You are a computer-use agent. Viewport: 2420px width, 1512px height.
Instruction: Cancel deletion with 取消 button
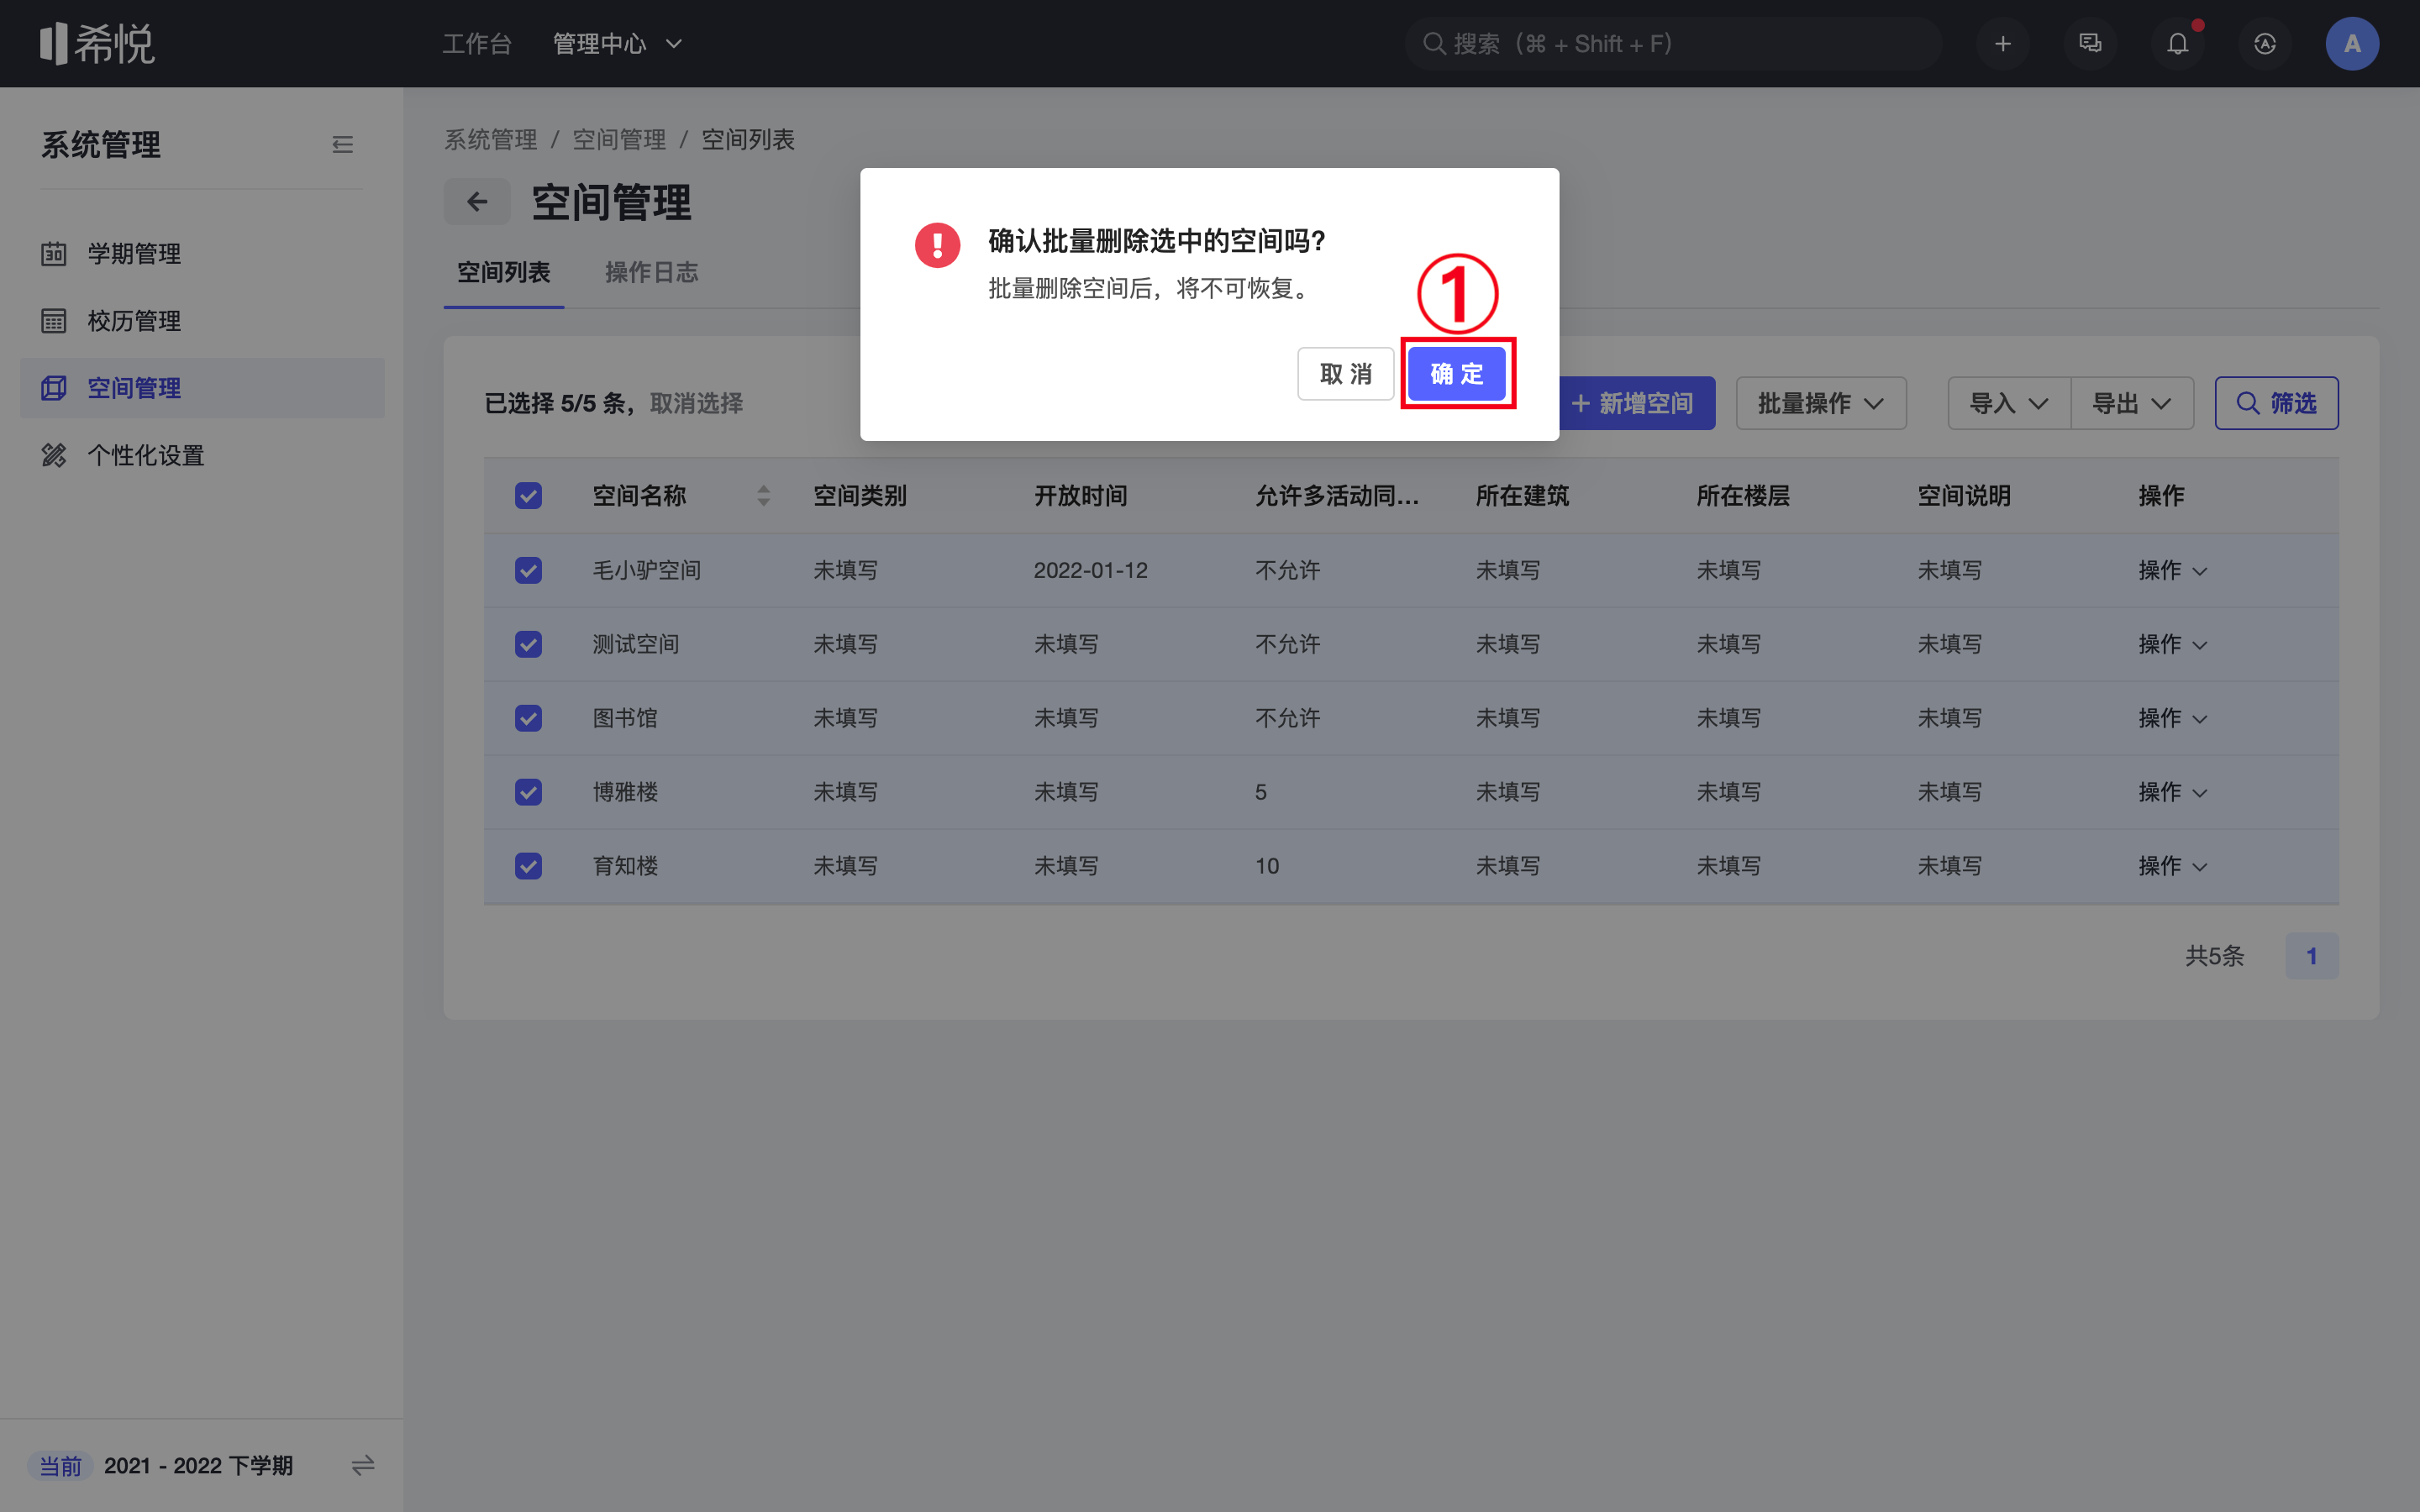click(x=1345, y=373)
